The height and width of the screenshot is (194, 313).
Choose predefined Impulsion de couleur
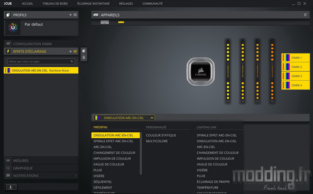click(112, 158)
